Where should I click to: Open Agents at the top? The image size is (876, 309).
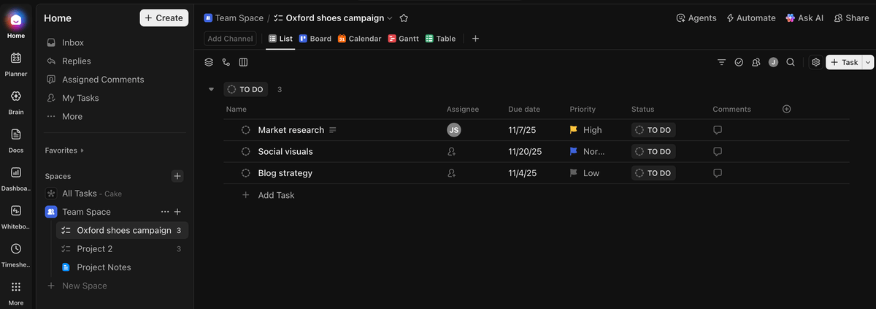click(696, 18)
